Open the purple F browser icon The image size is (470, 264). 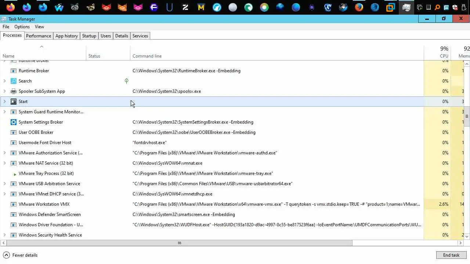point(154,7)
